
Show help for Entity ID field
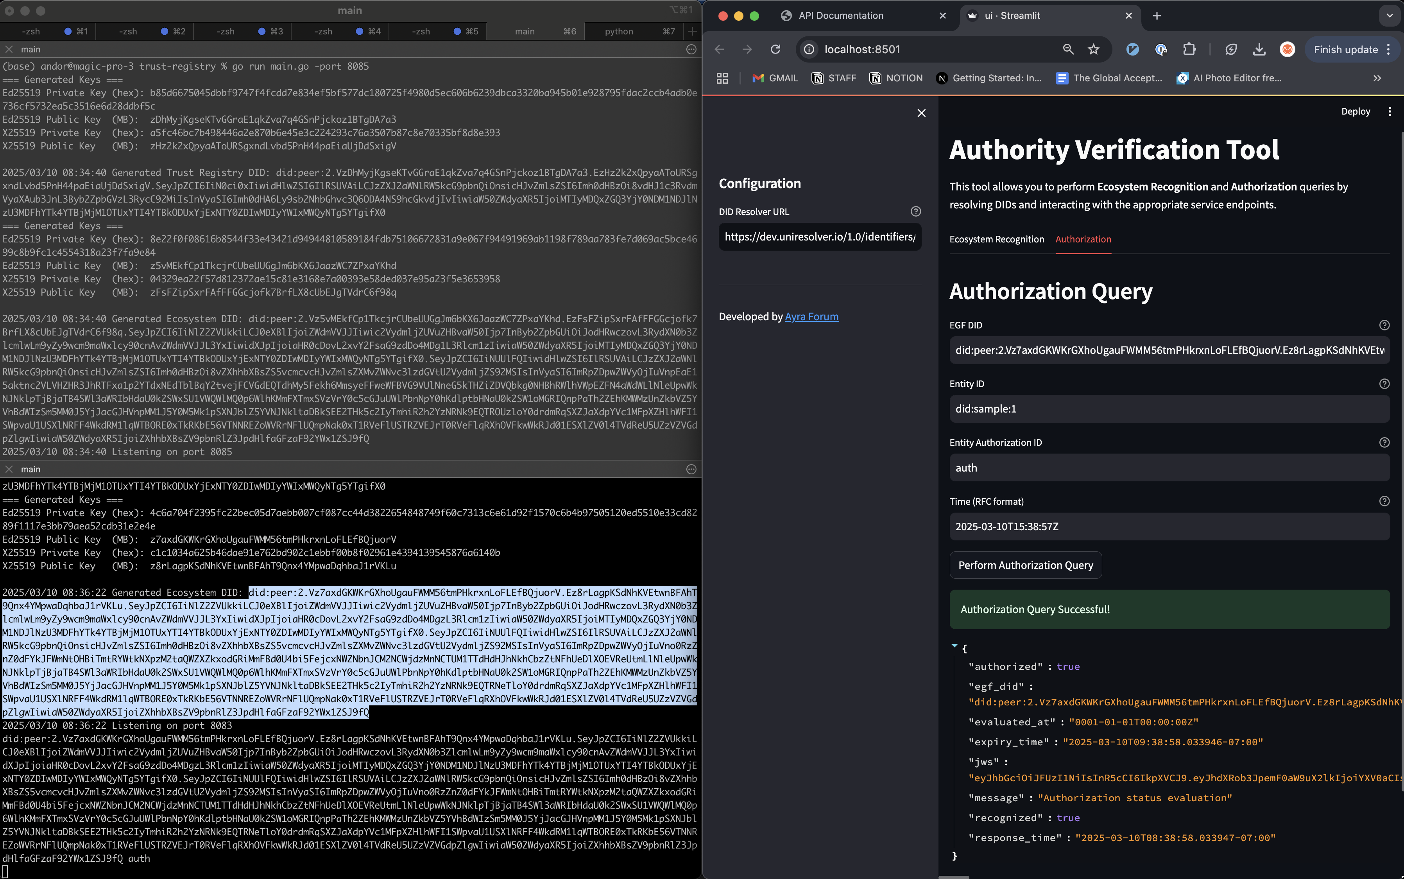pos(1384,384)
